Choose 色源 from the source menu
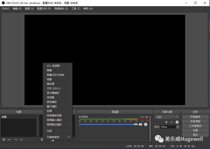210x149 pixels. click(x=58, y=111)
